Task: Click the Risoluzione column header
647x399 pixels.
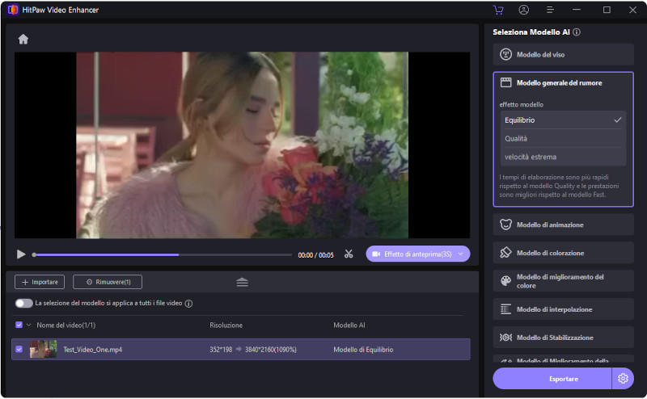Action: tap(226, 325)
